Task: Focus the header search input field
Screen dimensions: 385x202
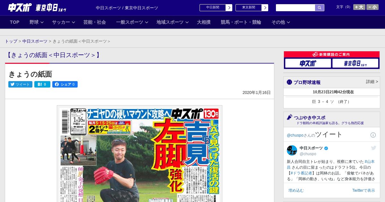Action: click(x=295, y=8)
